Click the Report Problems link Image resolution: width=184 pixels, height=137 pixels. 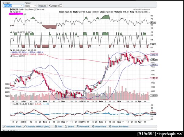119,127
